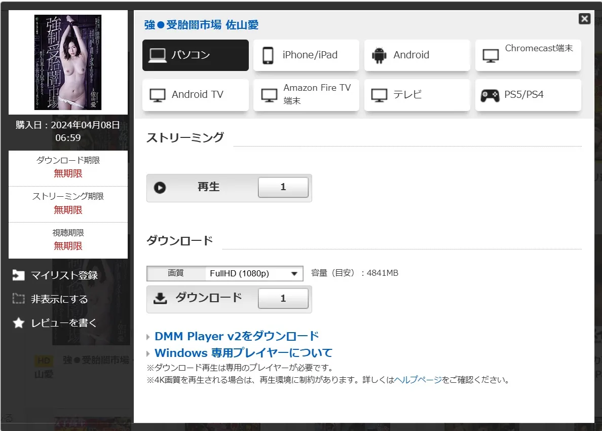The width and height of the screenshot is (602, 431).
Task: Click the ストリーミング期限 label
Action: pos(68,196)
